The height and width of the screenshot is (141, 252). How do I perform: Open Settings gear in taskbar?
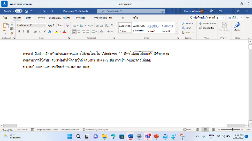click(x=139, y=137)
